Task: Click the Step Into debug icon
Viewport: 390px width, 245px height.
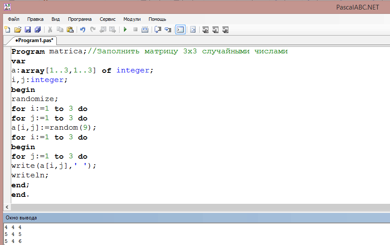Action: (168, 29)
